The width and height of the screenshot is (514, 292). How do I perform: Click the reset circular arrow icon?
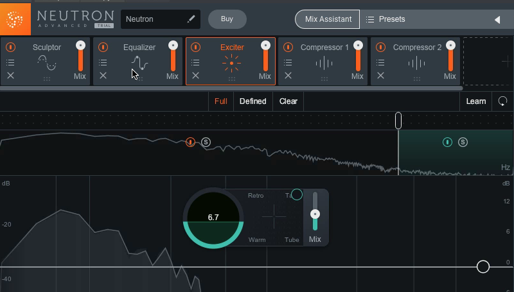point(502,101)
